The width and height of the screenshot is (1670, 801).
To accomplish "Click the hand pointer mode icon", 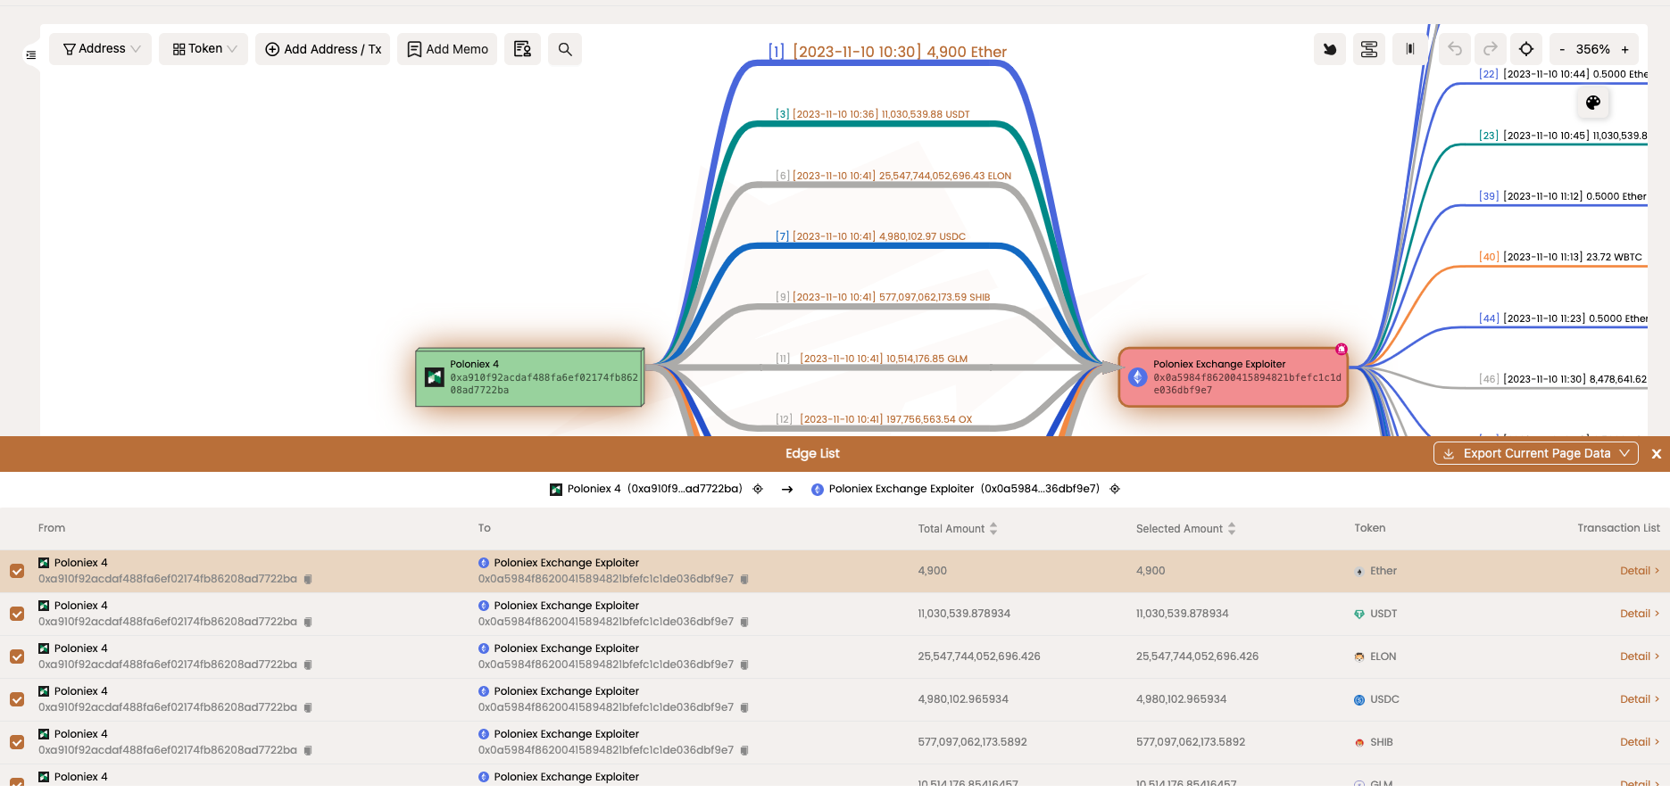I will (x=1329, y=49).
